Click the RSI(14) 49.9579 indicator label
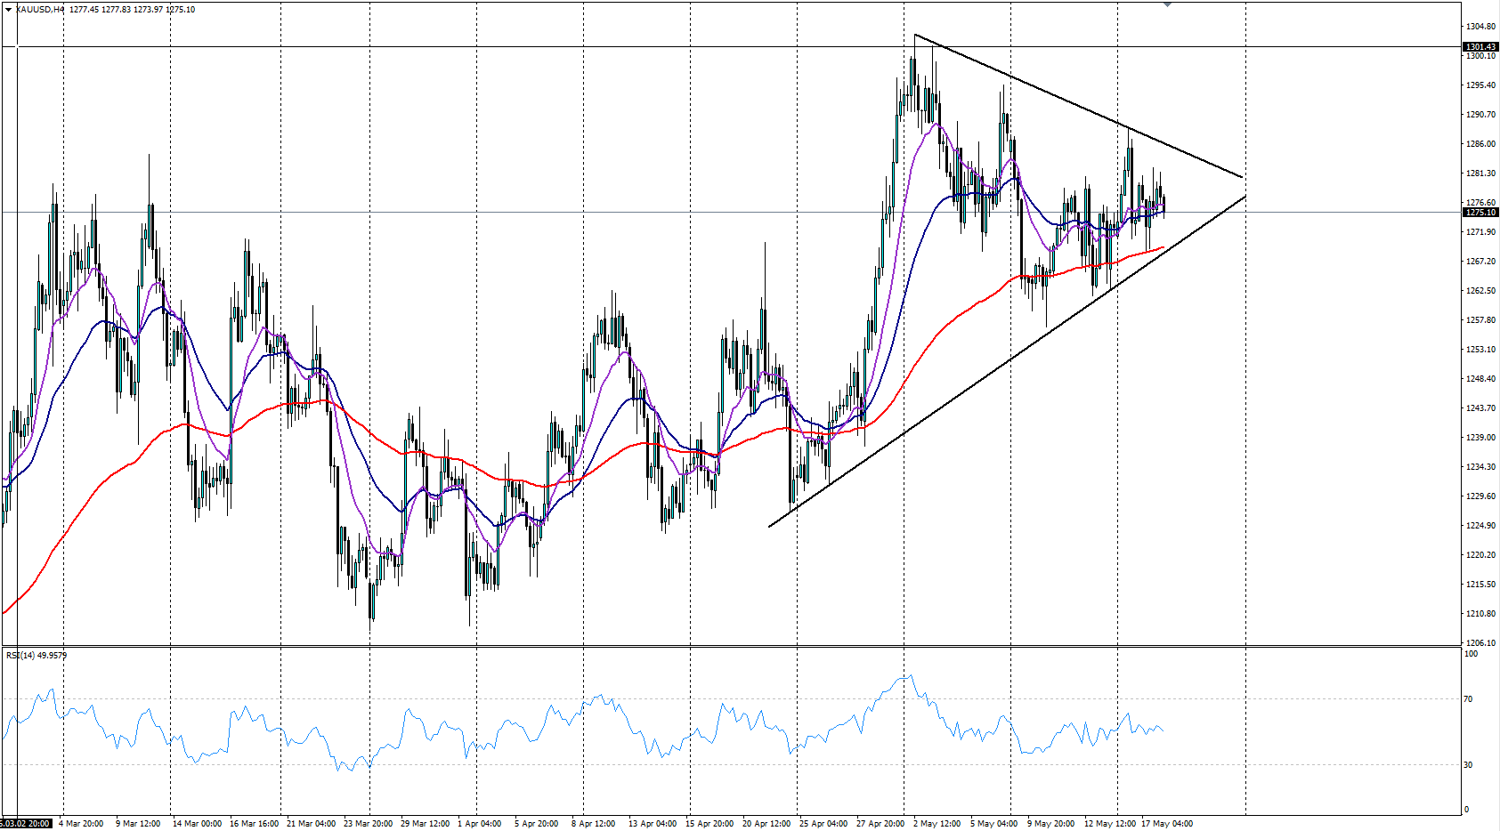The width and height of the screenshot is (1500, 831). click(x=36, y=656)
